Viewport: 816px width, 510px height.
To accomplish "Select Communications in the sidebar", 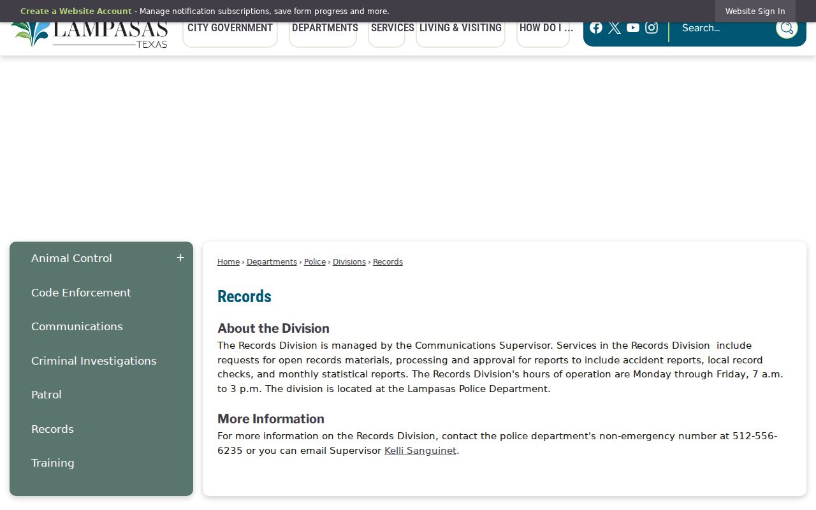I will point(77,326).
